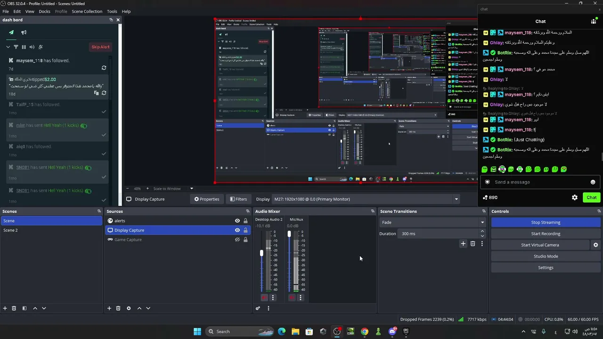
Task: Unmute the Mic/Aux channel
Action: 292,298
